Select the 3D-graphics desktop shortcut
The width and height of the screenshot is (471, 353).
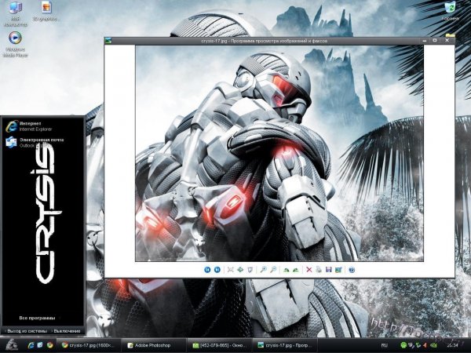pyautogui.click(x=46, y=12)
